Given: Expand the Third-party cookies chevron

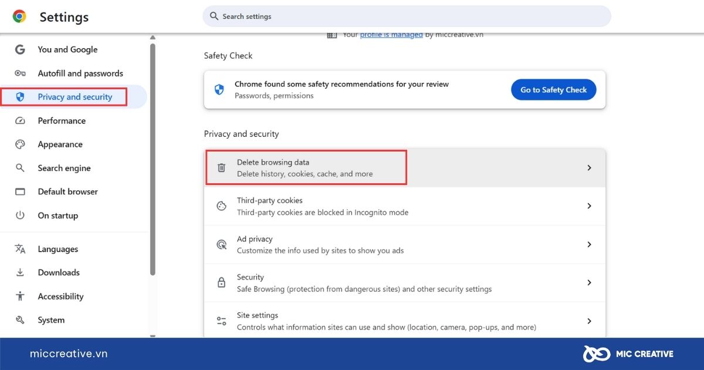Looking at the screenshot, I should 590,206.
